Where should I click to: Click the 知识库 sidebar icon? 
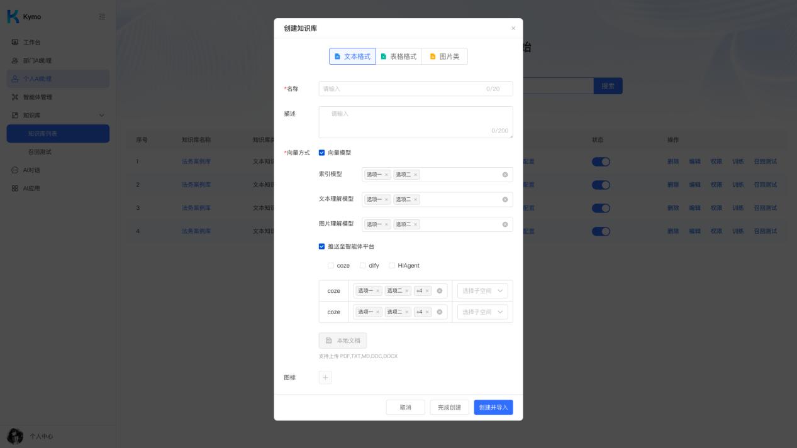click(15, 115)
